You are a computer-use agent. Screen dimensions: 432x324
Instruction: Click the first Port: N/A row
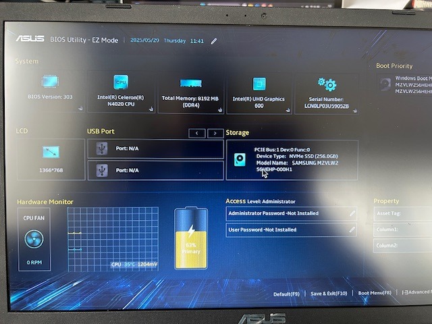click(x=155, y=148)
